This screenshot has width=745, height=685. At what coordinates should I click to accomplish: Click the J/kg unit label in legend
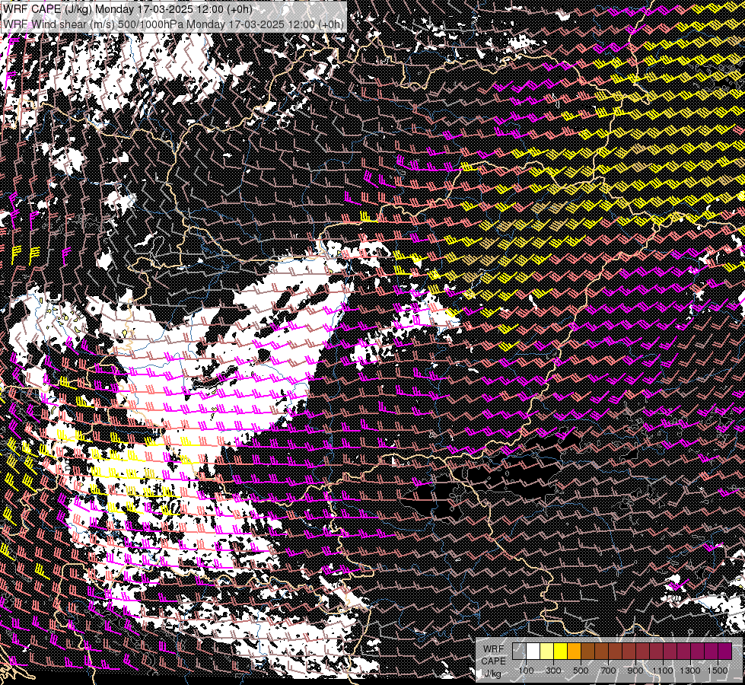pos(493,674)
